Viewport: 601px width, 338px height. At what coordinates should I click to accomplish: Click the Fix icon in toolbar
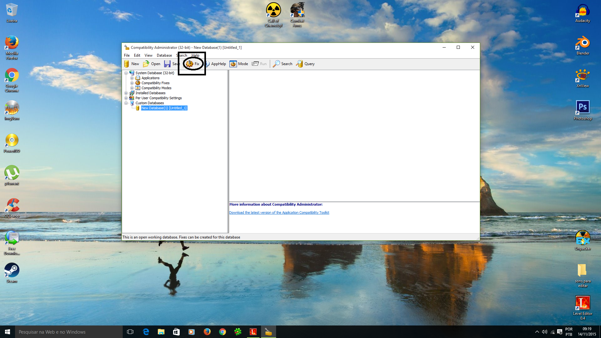[192, 64]
